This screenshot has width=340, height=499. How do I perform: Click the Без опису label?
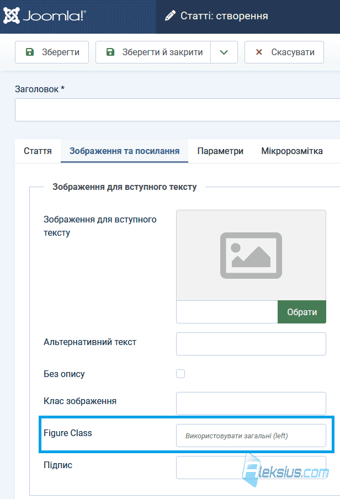[64, 374]
